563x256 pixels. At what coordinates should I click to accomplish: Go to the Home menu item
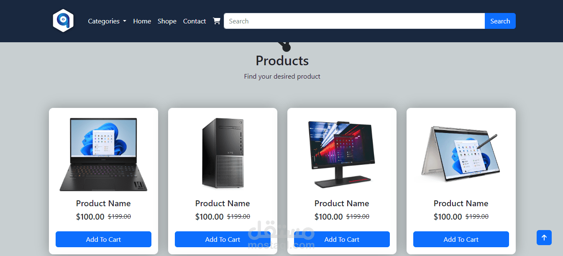[x=142, y=21]
